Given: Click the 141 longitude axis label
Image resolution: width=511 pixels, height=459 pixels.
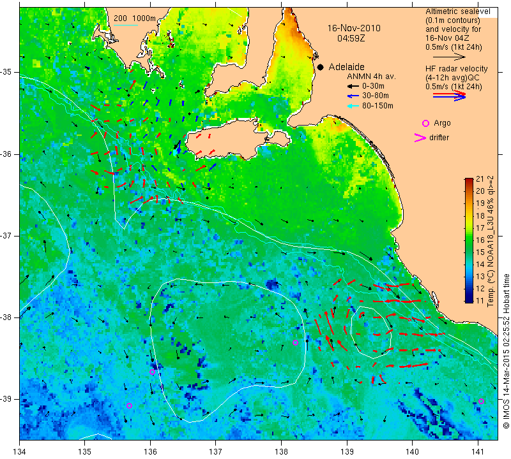Looking at the screenshot, I should pyautogui.click(x=478, y=452).
